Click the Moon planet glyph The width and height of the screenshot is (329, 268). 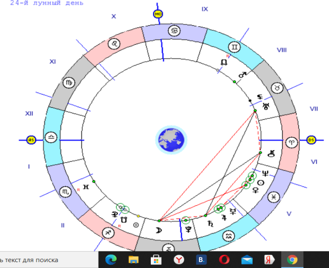coord(158,230)
